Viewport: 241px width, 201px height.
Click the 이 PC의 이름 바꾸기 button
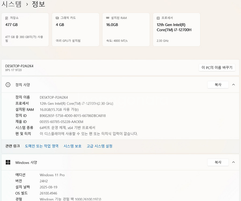pos(217,68)
